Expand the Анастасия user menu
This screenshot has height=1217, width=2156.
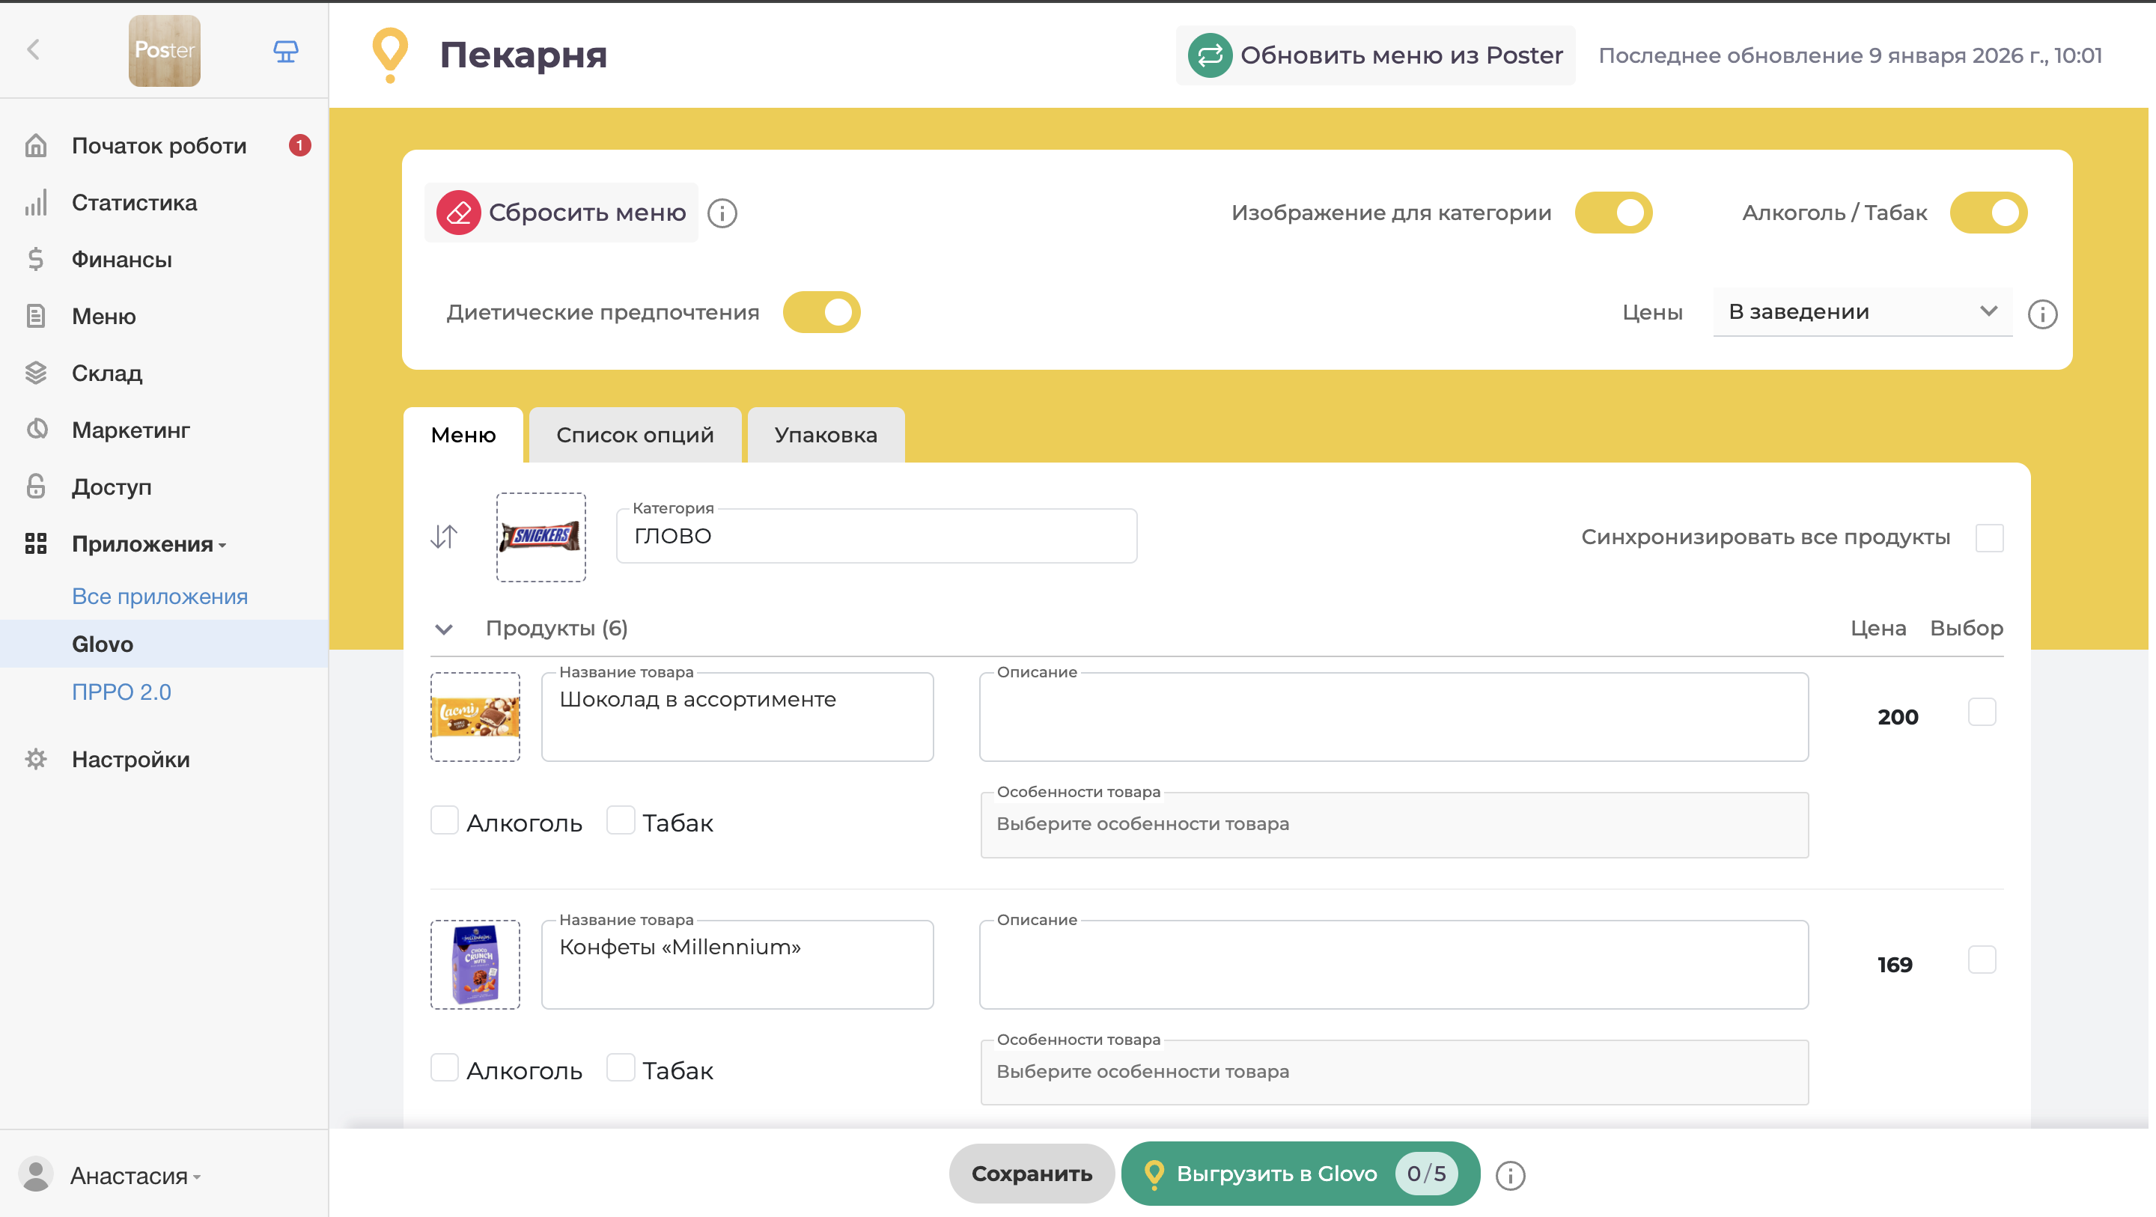(x=134, y=1175)
